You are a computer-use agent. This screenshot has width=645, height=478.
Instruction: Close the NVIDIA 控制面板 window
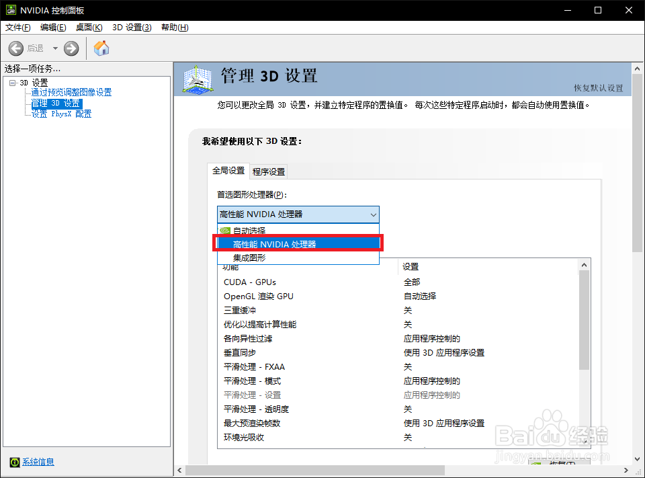[x=629, y=10]
